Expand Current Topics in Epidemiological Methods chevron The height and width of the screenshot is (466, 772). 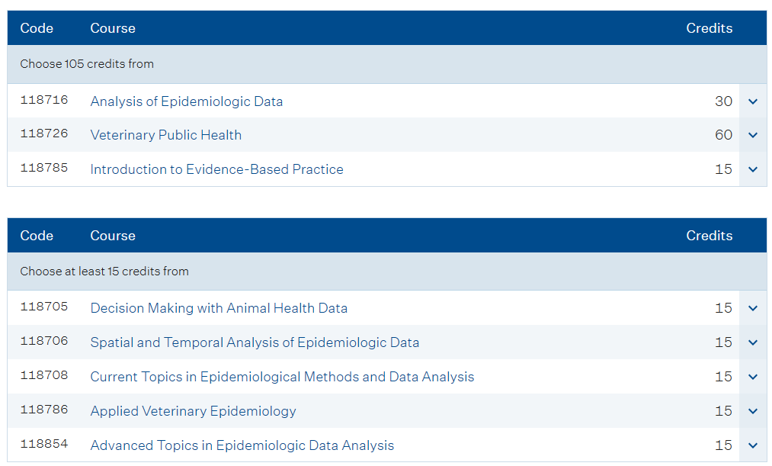753,377
